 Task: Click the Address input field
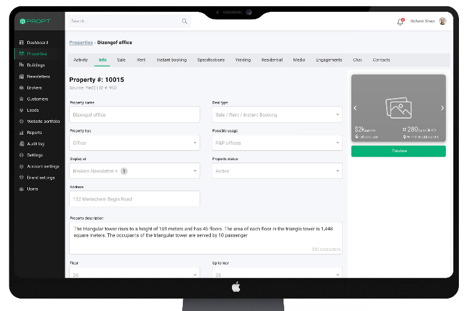point(134,199)
